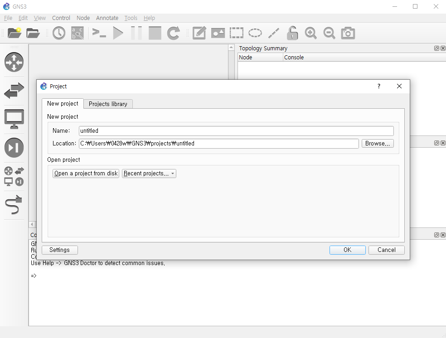Open the View menu
Viewport: 446px width, 338px height.
coord(39,18)
